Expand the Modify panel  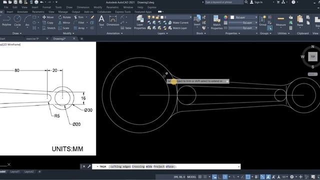tap(68, 33)
